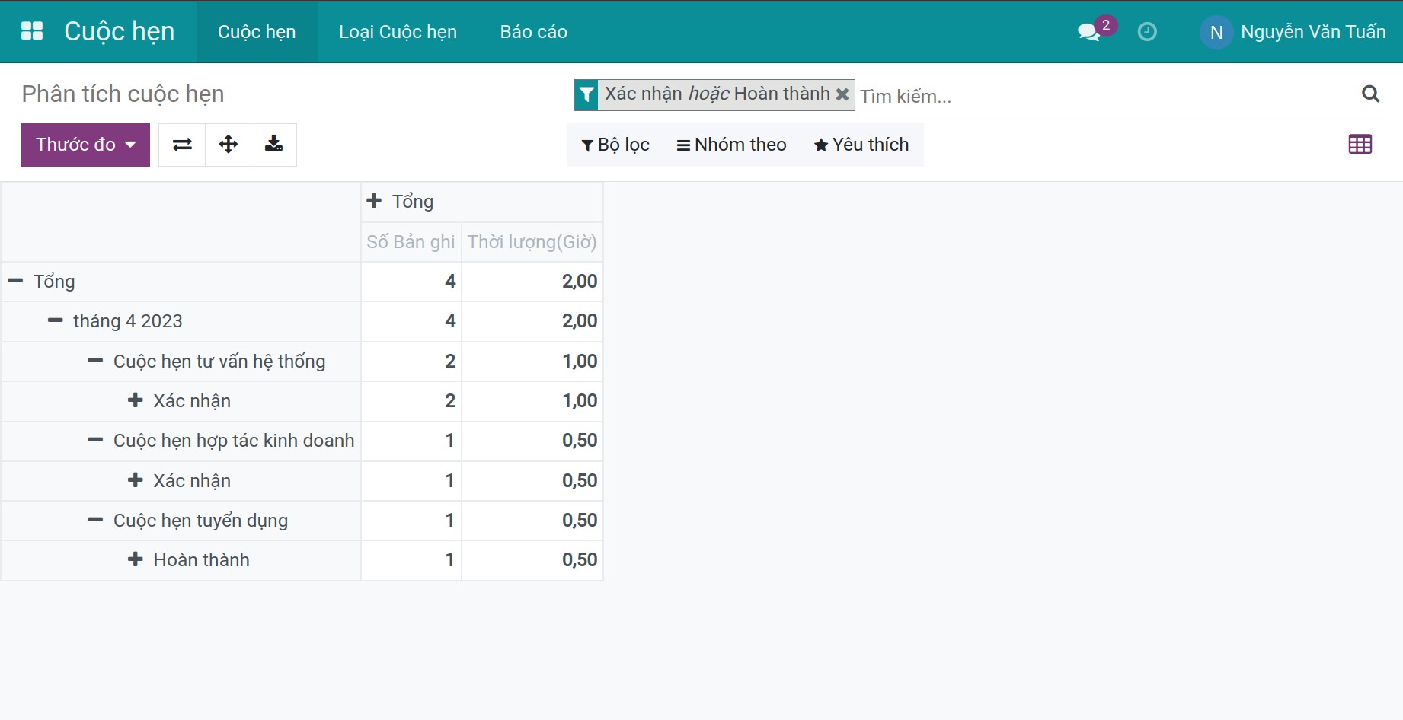1403x720 pixels.
Task: Remove the Xác nhận hoặc Hoàn thành filter
Action: (x=842, y=94)
